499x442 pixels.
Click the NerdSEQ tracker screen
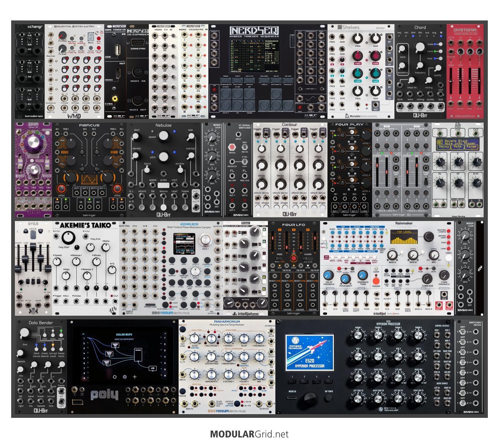255,56
